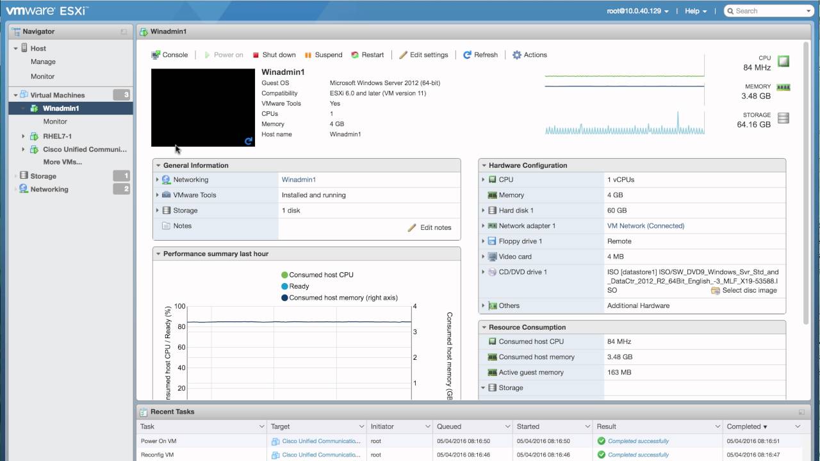Viewport: 820px width, 461px height.
Task: Click the Select disc image link
Action: pos(750,291)
